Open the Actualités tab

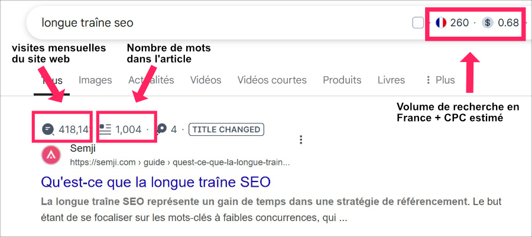point(151,80)
